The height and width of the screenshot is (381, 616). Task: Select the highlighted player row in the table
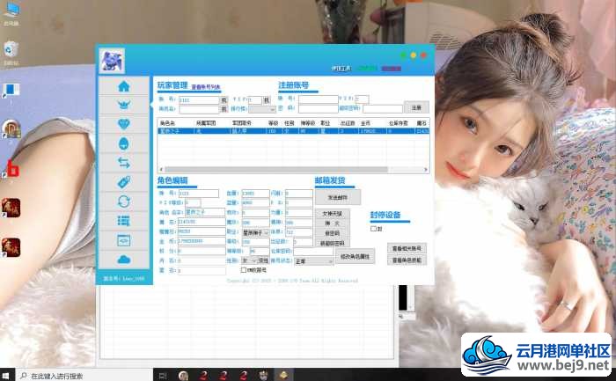pyautogui.click(x=293, y=131)
